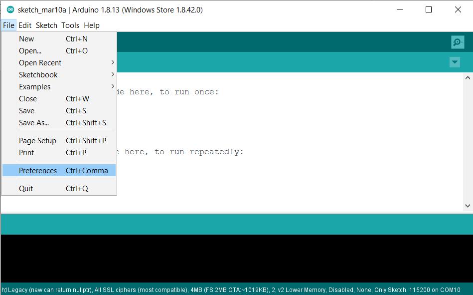Click the editor scrollbar down arrow
The height and width of the screenshot is (295, 473).
click(x=468, y=206)
